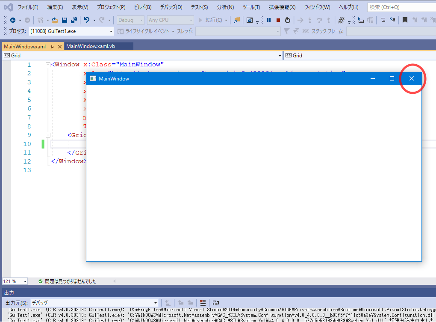Toggle word wrap in the output pane

pos(216,303)
